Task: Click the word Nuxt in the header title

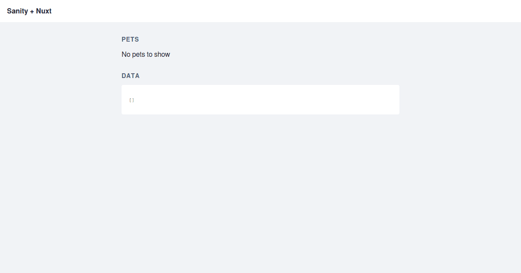Action: tap(44, 11)
